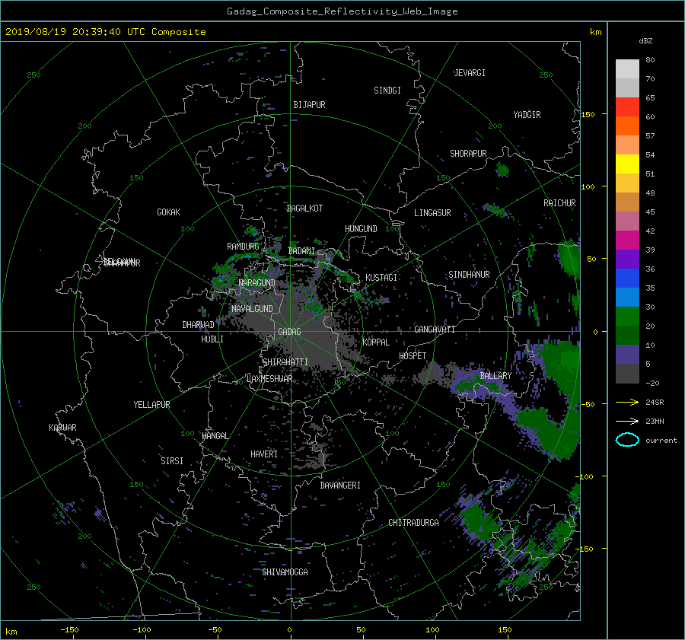
Task: Select the yellow 54 dBZ color swatch
Action: 627,164
